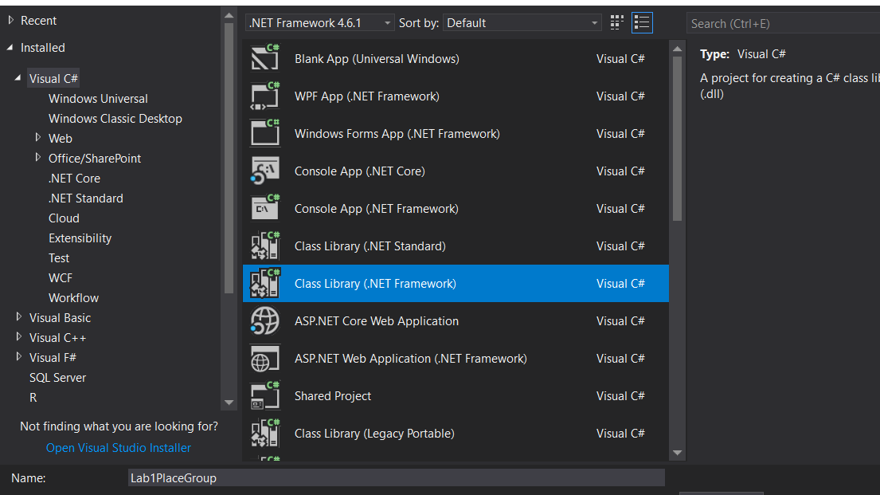Click the Class Library (.NET Standard) icon
This screenshot has height=495, width=880.
[x=265, y=246]
